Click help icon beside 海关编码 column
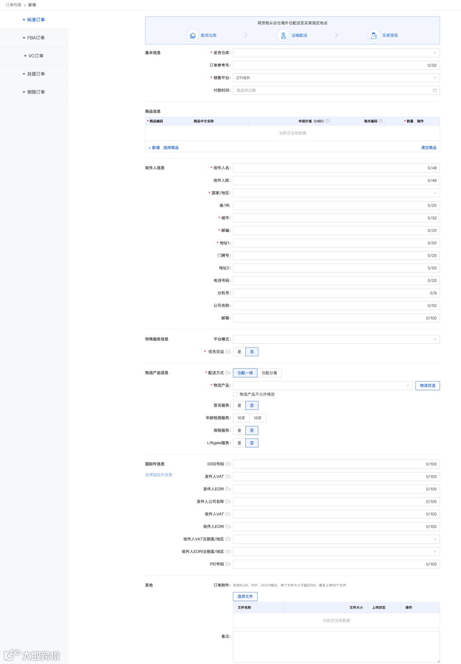Screen dimensions: 461x664 [381, 121]
